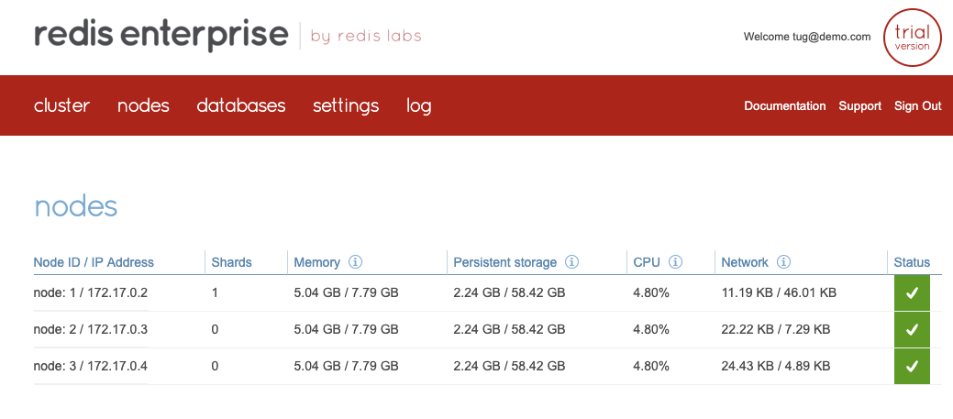Click node 2 green status checkmark
The width and height of the screenshot is (953, 419).
tap(912, 330)
